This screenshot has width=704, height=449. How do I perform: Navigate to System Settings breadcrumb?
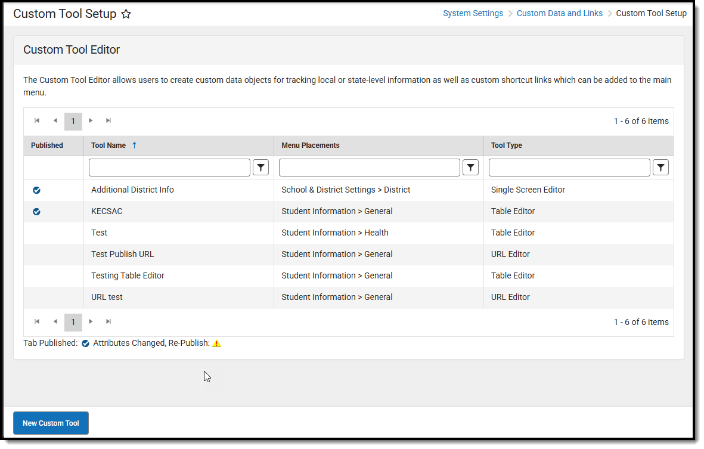coord(473,14)
